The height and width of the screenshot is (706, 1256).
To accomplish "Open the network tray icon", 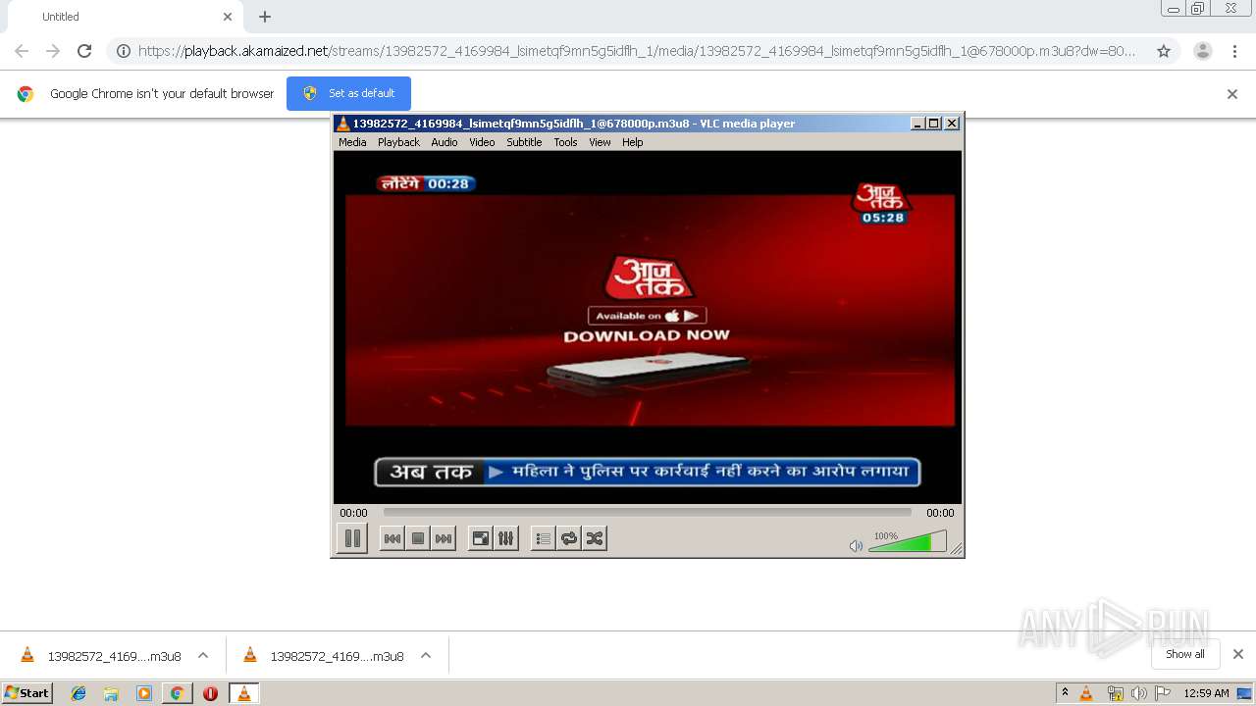I will tap(1115, 693).
